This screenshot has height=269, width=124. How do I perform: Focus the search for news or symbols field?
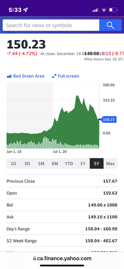point(51,25)
